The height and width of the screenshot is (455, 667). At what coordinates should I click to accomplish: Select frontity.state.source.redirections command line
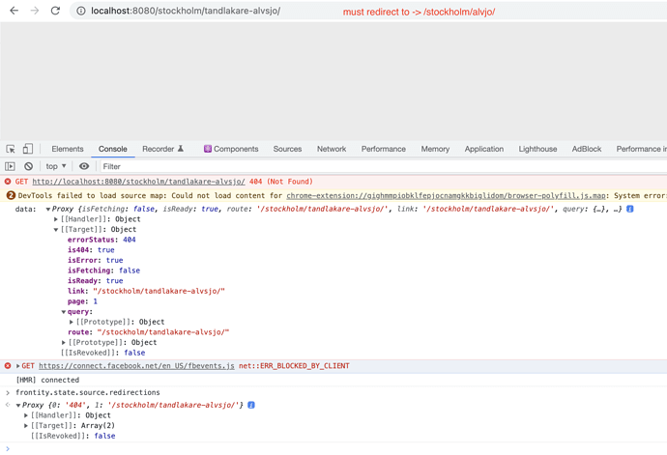88,392
